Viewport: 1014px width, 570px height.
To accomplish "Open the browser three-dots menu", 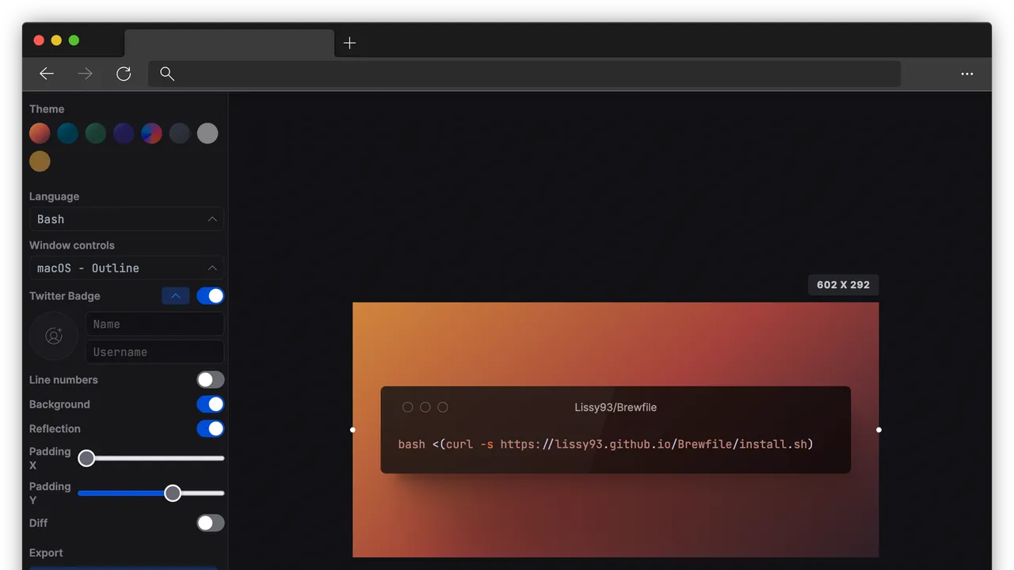I will pyautogui.click(x=967, y=74).
